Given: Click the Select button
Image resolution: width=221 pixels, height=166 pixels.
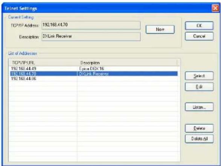Looking at the screenshot, I should click(199, 76).
